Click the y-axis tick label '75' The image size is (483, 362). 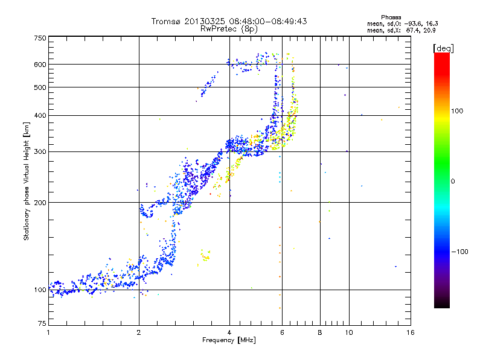tap(42, 323)
